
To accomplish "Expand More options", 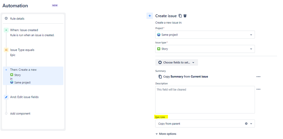I will pos(166,134).
